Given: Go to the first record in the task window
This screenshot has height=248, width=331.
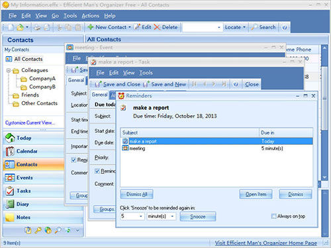Looking at the screenshot, I should point(194,84).
